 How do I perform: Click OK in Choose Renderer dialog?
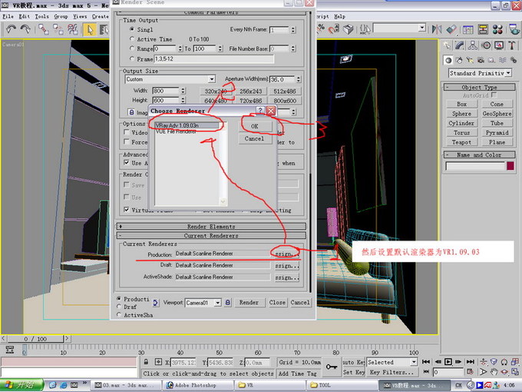[255, 126]
